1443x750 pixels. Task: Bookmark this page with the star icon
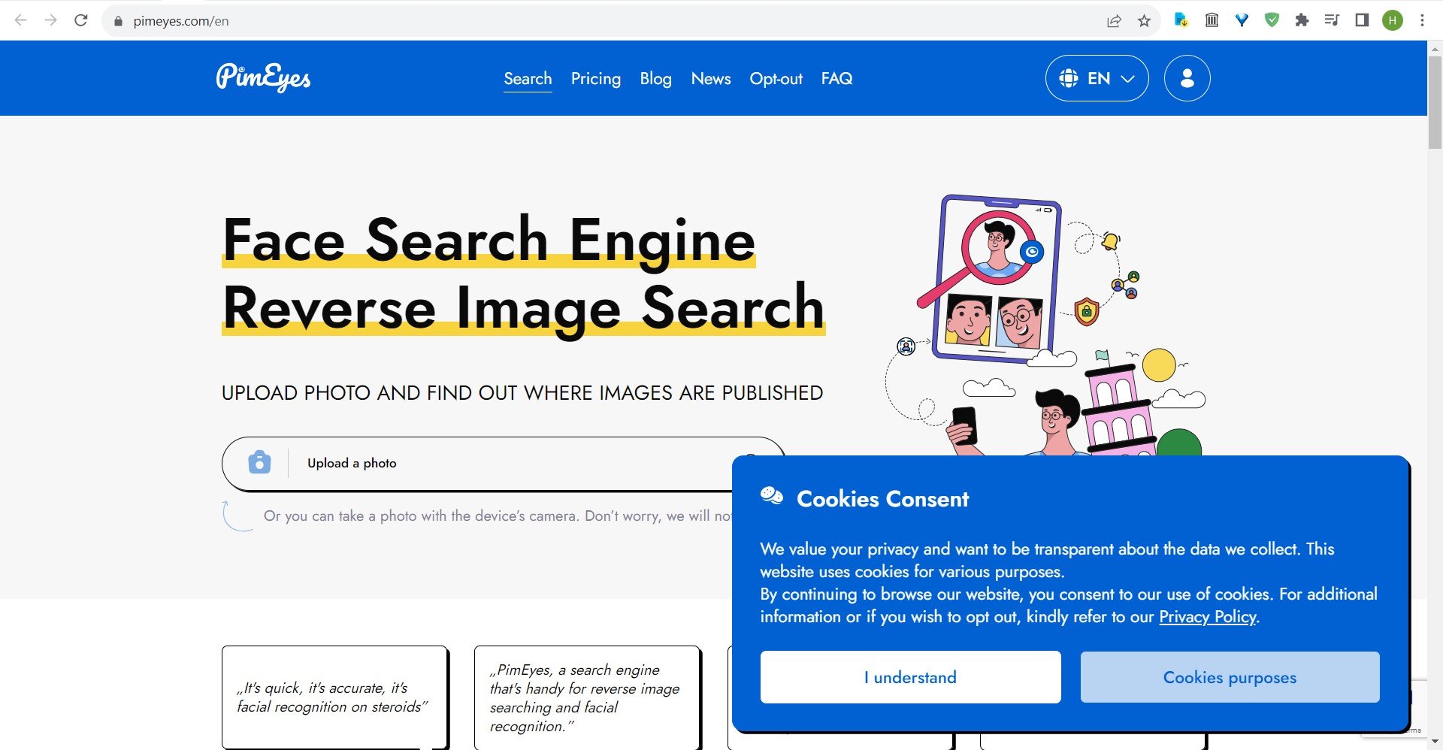[x=1144, y=21]
